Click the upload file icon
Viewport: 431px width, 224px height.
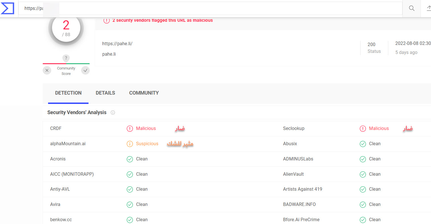pyautogui.click(x=428, y=8)
